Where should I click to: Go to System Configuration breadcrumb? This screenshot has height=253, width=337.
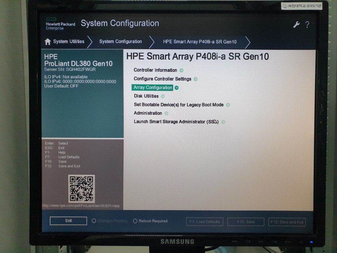[121, 42]
